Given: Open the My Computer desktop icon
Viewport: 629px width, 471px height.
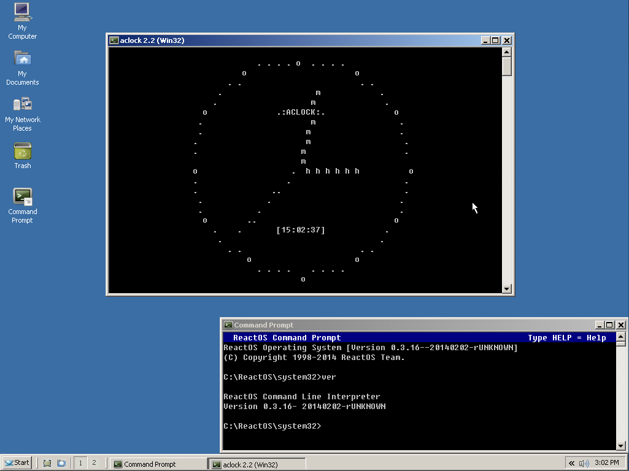Looking at the screenshot, I should pos(23,21).
